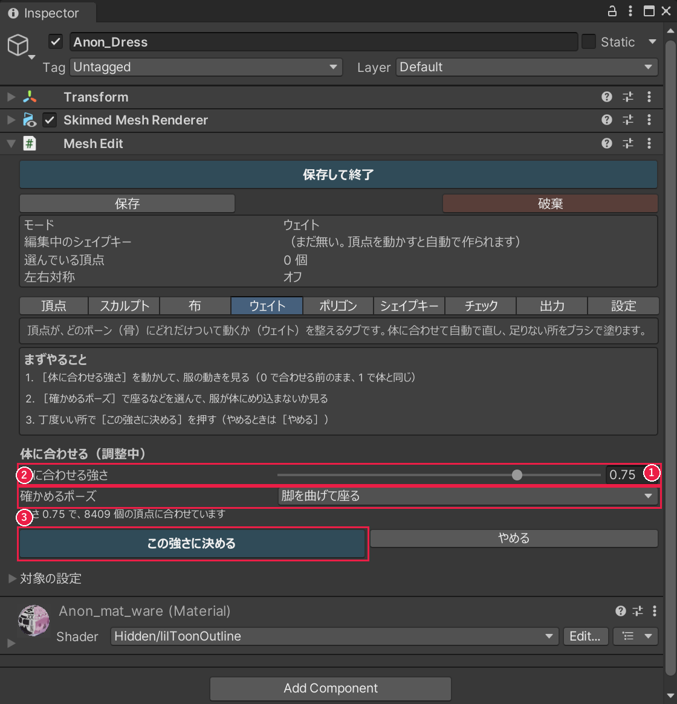The image size is (677, 704).
Task: Click the 保存して終了 button
Action: (x=338, y=174)
